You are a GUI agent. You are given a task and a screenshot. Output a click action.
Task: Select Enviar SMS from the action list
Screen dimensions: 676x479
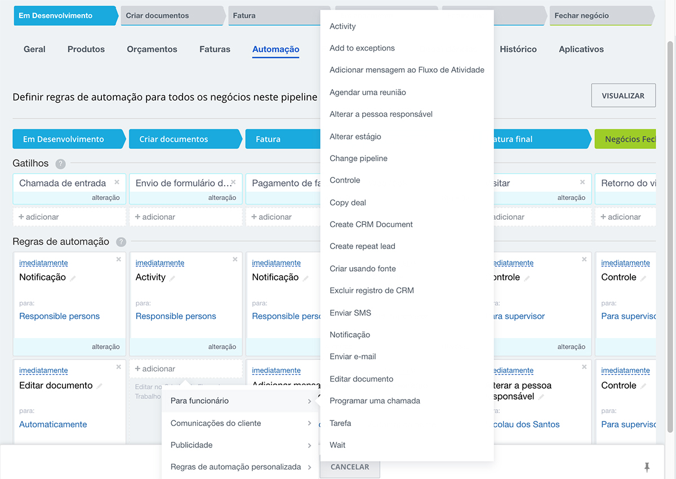tap(350, 313)
